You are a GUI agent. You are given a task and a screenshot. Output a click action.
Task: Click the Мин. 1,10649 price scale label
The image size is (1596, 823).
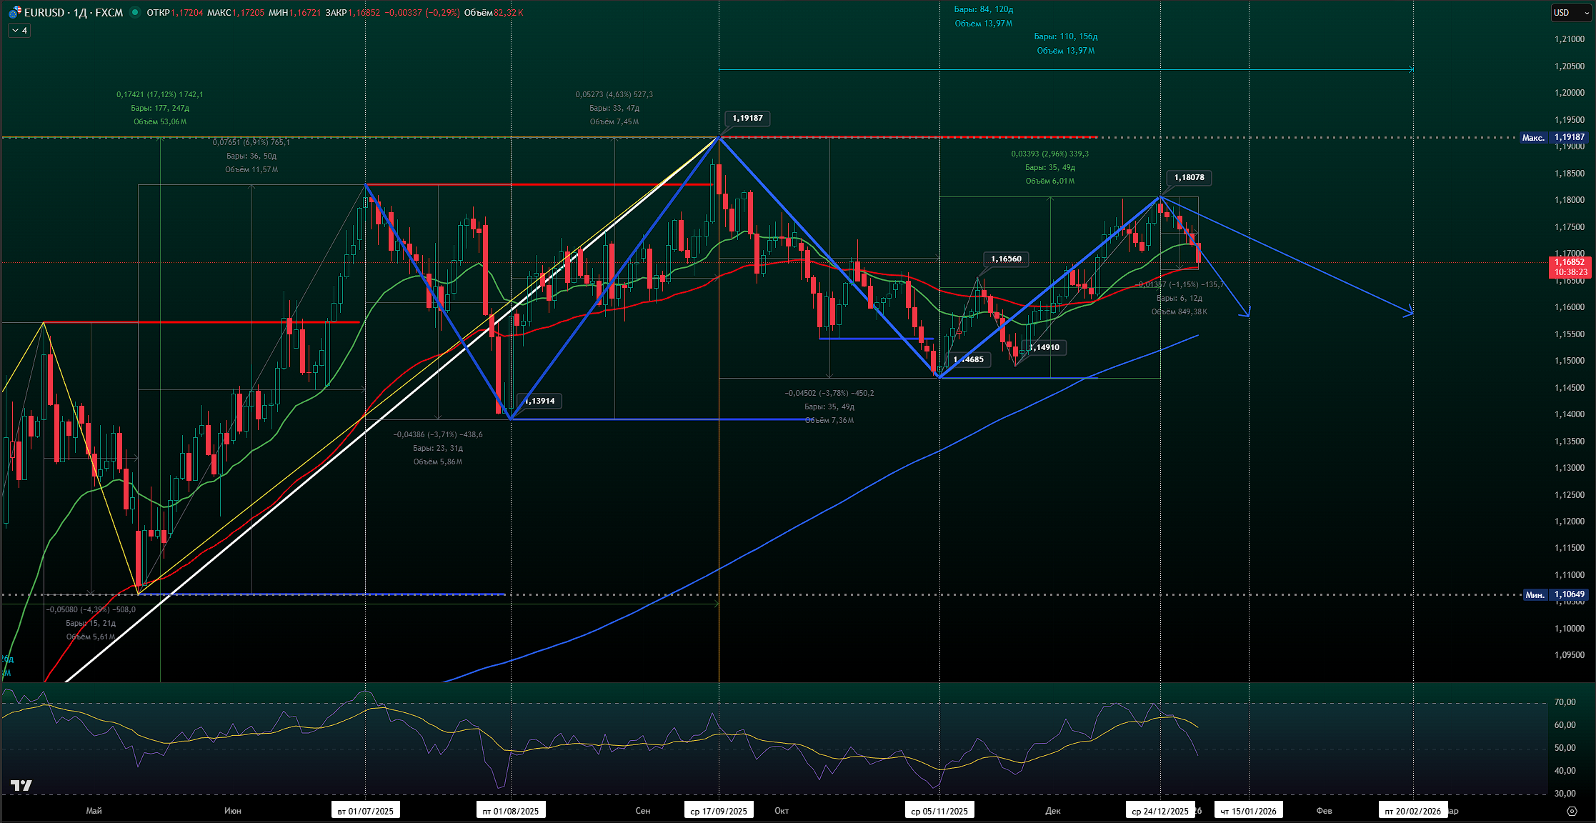1556,594
